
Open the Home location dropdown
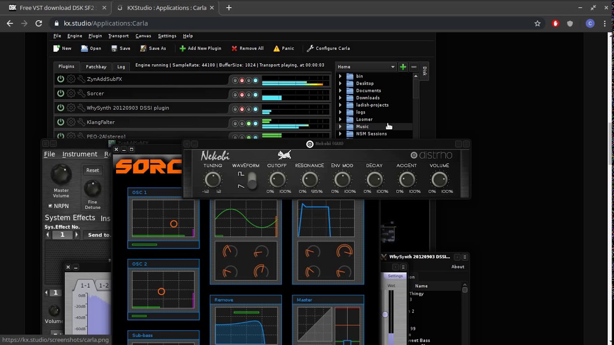click(x=366, y=67)
